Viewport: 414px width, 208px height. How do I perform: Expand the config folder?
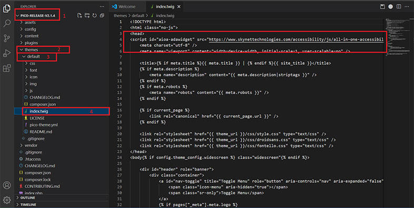30,29
